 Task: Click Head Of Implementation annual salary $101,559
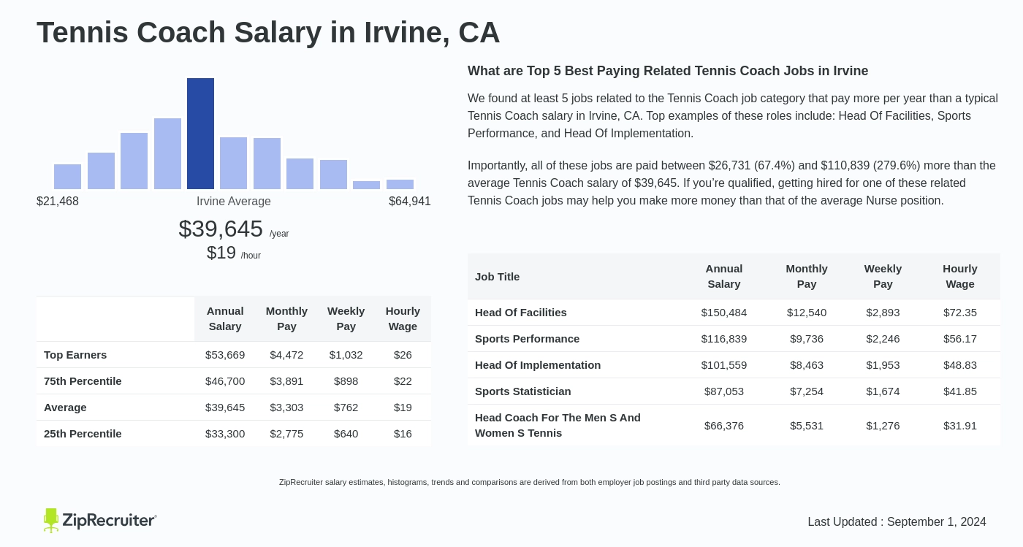click(x=724, y=365)
